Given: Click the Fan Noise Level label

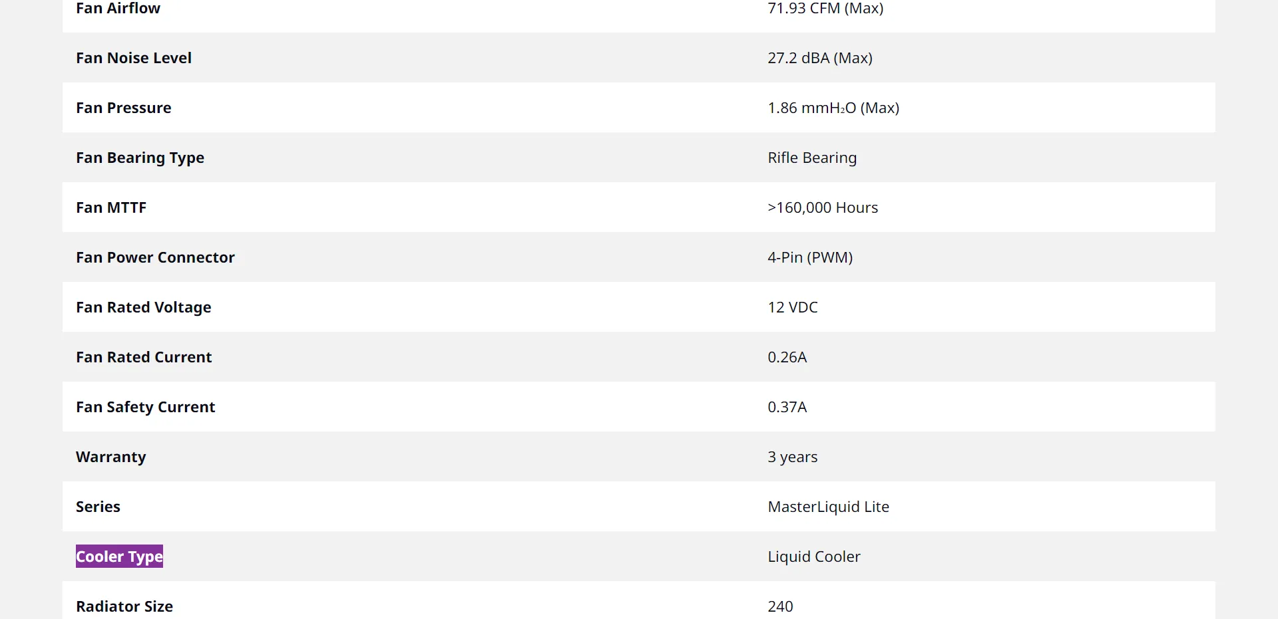Looking at the screenshot, I should point(134,58).
